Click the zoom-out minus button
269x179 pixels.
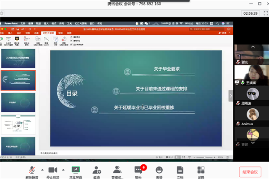[x=194, y=157]
